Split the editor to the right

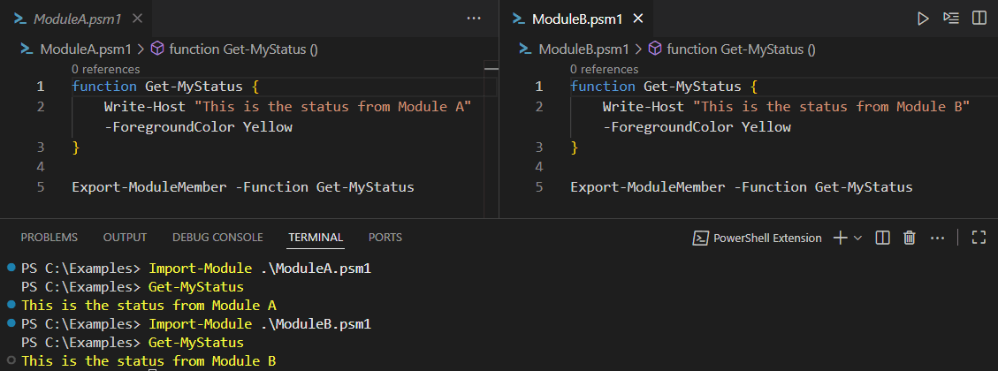(979, 19)
